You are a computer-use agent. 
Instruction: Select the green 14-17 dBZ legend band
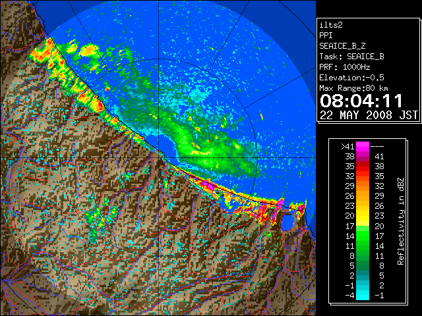pos(363,236)
